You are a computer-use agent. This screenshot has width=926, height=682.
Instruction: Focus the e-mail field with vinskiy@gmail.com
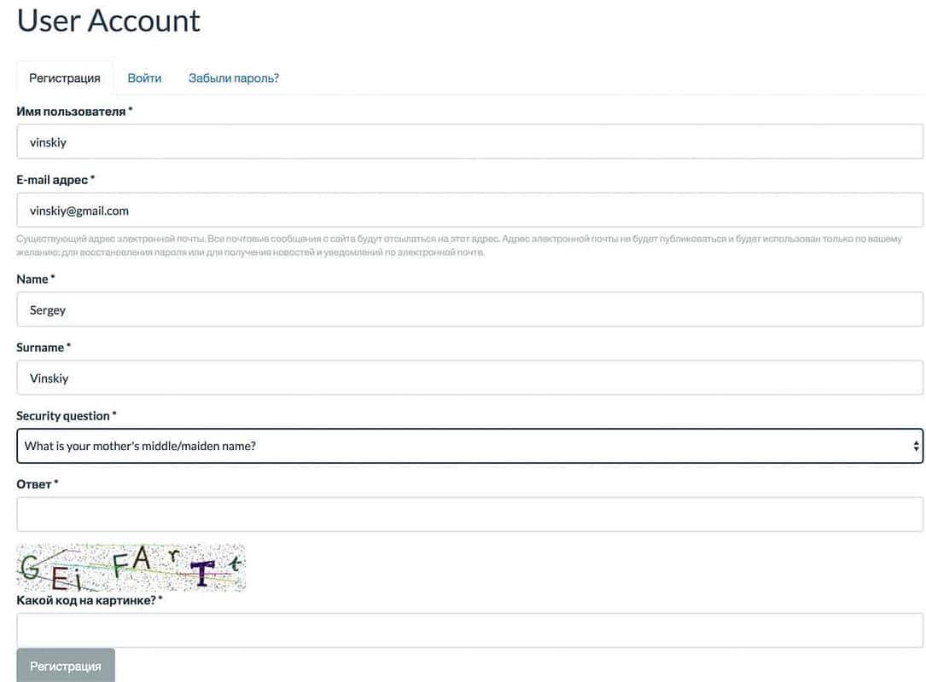(469, 210)
